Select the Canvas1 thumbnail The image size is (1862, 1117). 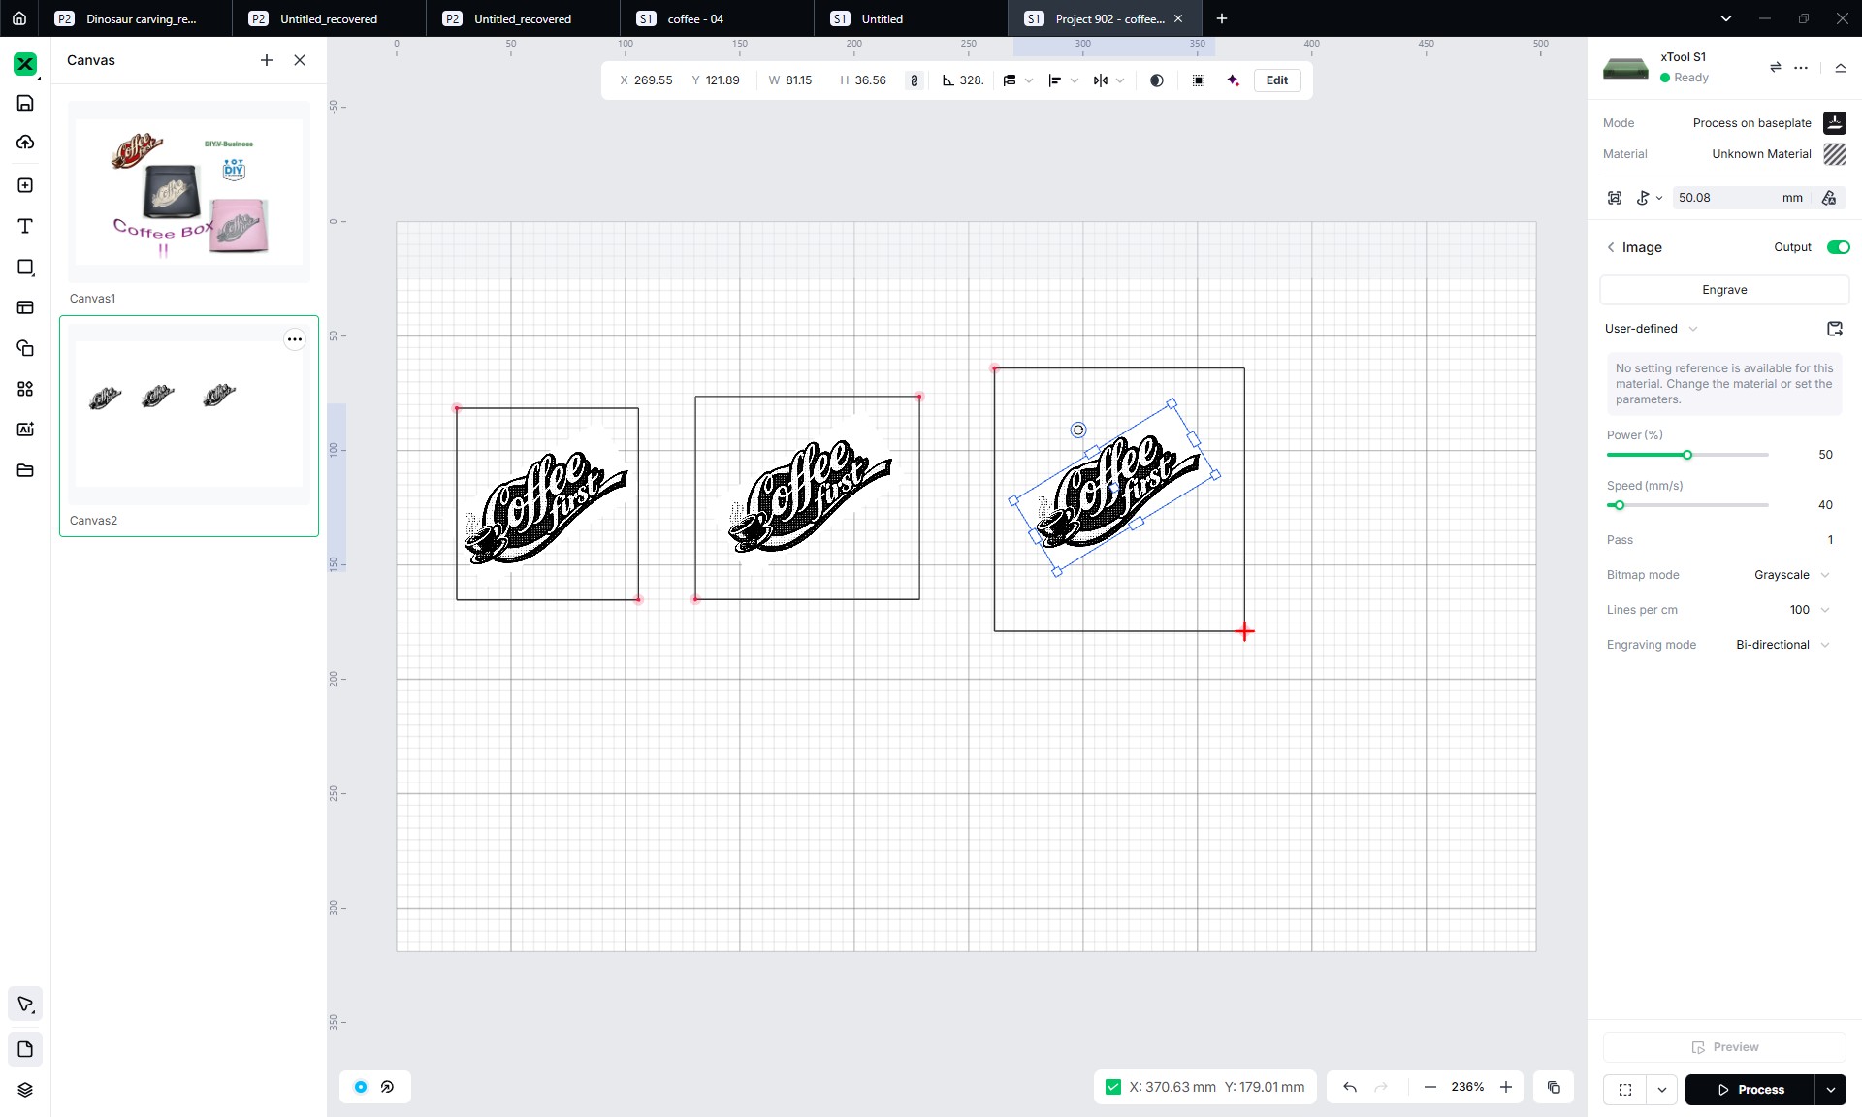tap(189, 192)
